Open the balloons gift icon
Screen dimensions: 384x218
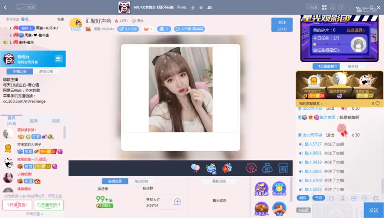point(195,168)
